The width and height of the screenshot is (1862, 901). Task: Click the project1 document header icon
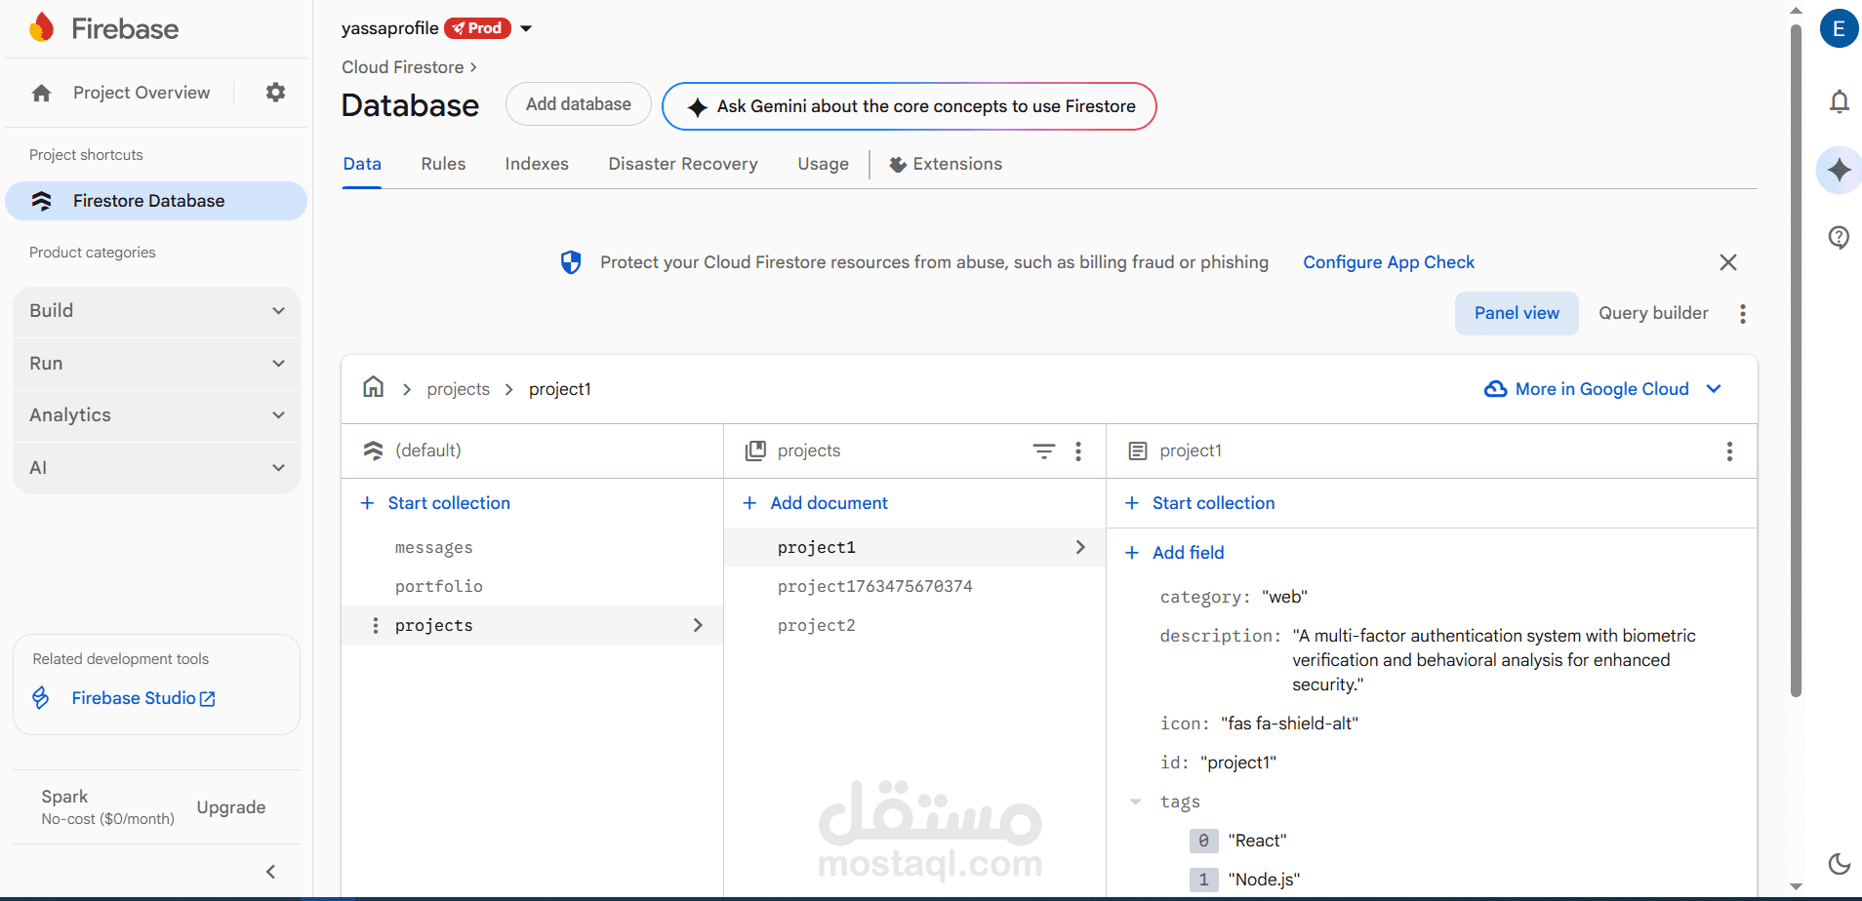[1138, 450]
